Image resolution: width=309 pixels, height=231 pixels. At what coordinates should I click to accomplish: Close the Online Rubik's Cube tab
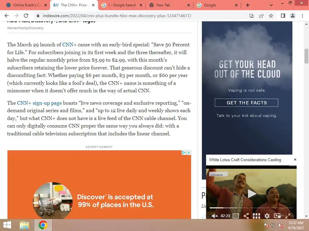click(x=46, y=5)
